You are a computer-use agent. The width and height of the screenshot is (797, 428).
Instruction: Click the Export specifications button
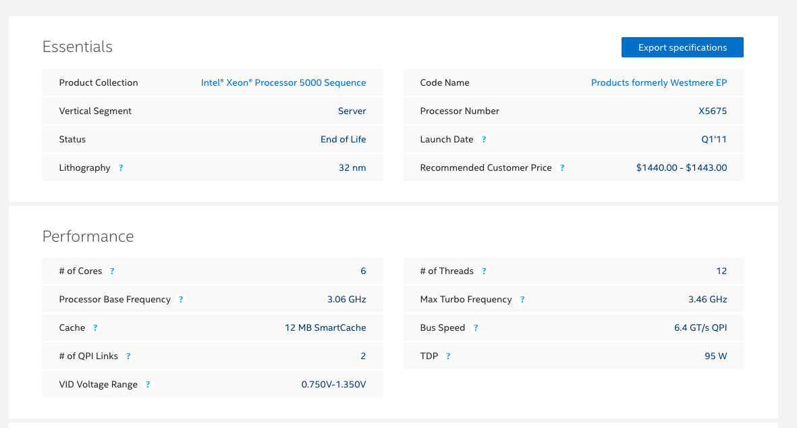682,47
